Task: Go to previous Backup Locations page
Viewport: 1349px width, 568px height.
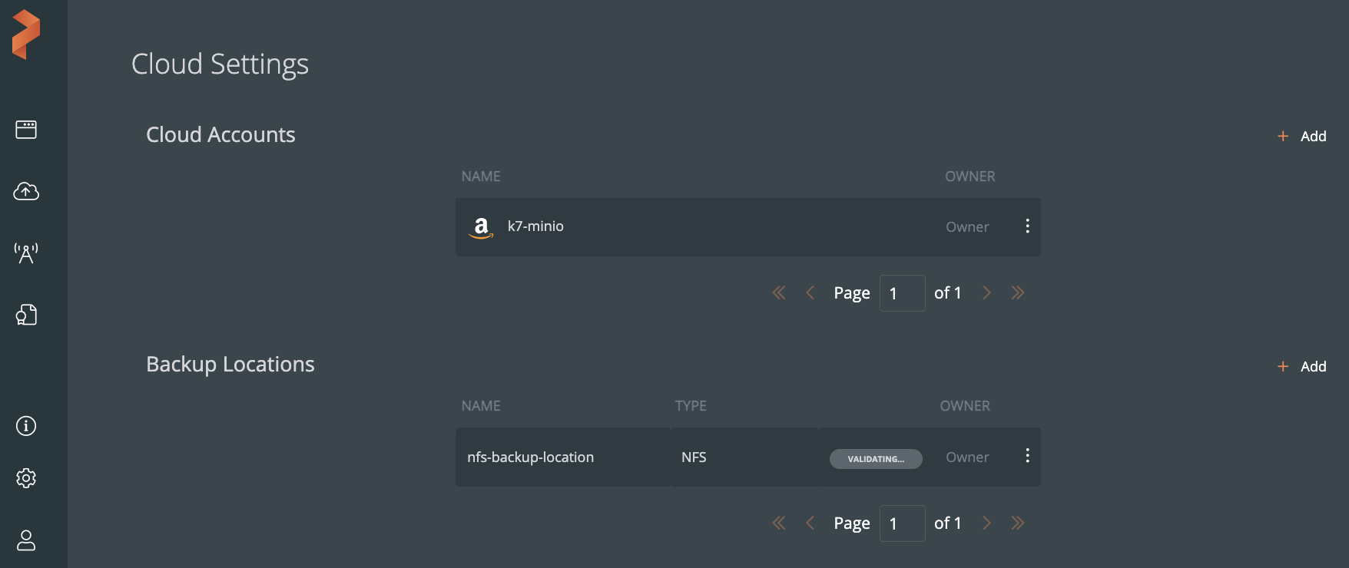Action: (810, 523)
